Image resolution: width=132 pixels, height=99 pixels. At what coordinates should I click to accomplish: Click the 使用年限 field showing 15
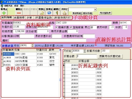(x=112, y=27)
